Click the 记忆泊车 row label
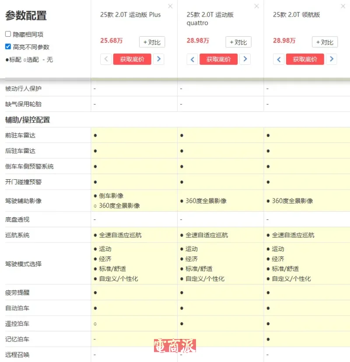The width and height of the screenshot is (350, 362). (17, 339)
